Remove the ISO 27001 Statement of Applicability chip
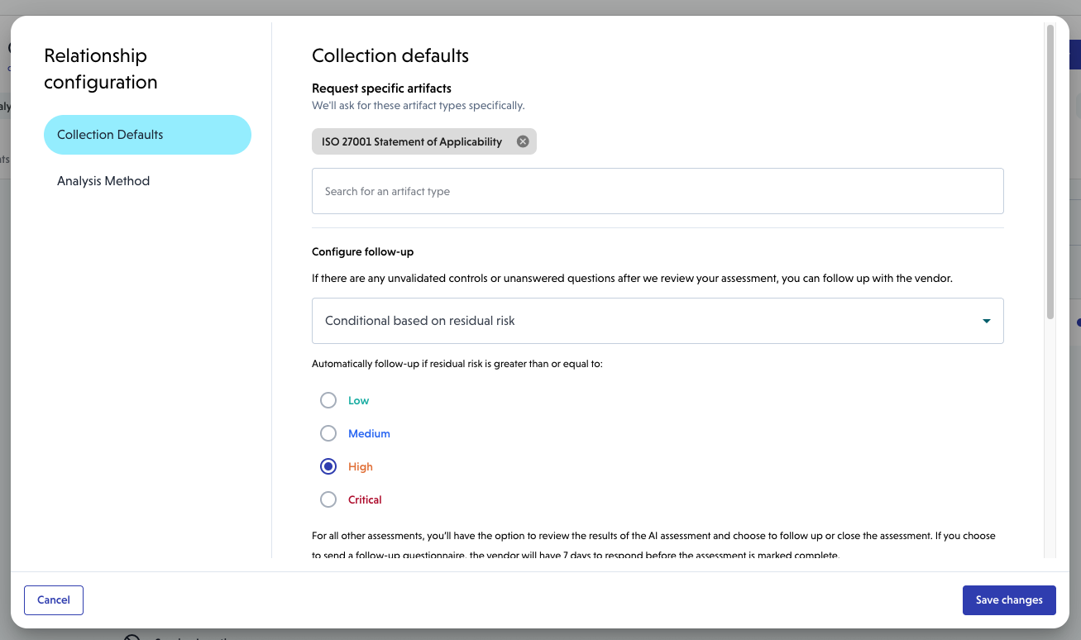 [x=523, y=141]
